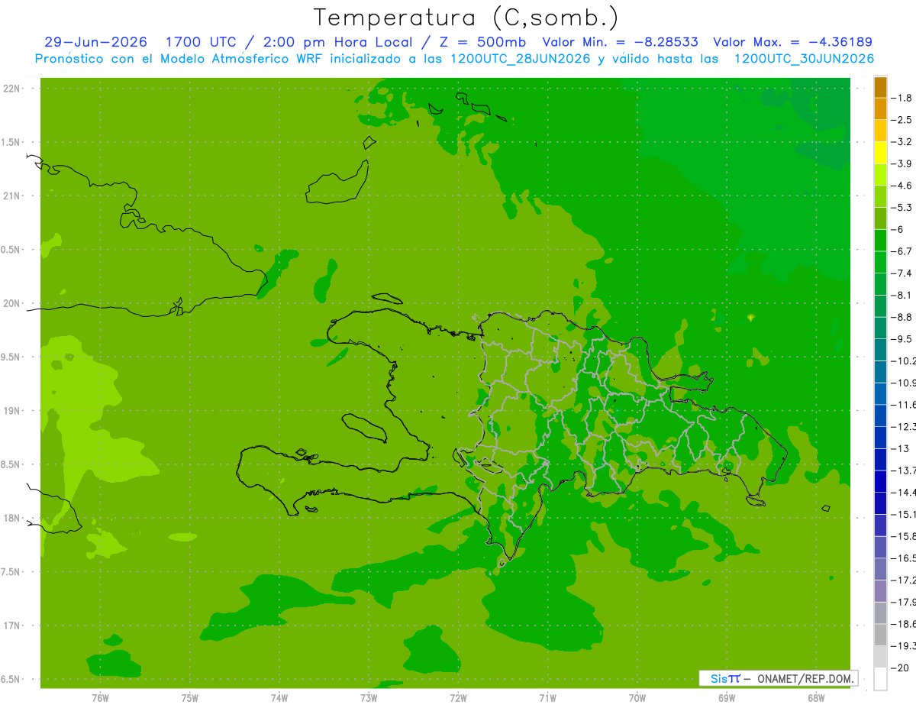
Task: Click the '71W' longitude axis label
Action: (547, 698)
